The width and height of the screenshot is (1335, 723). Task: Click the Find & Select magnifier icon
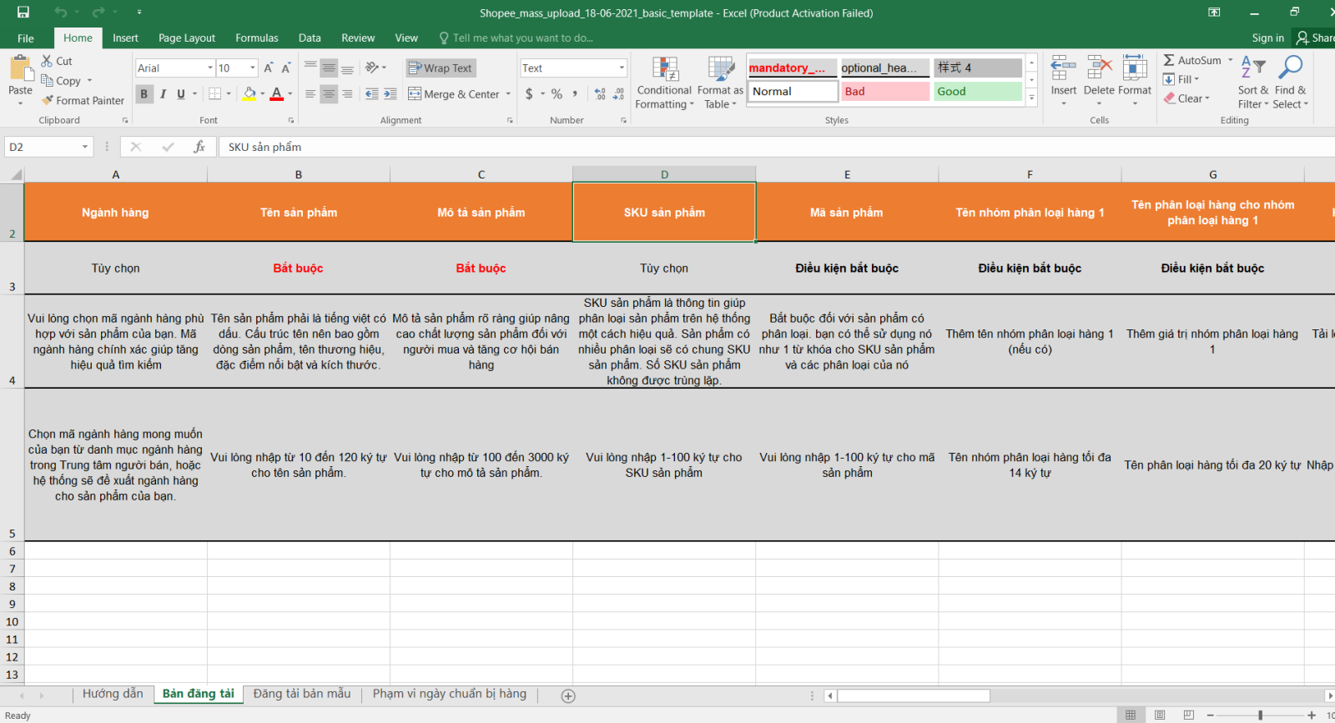(x=1290, y=68)
